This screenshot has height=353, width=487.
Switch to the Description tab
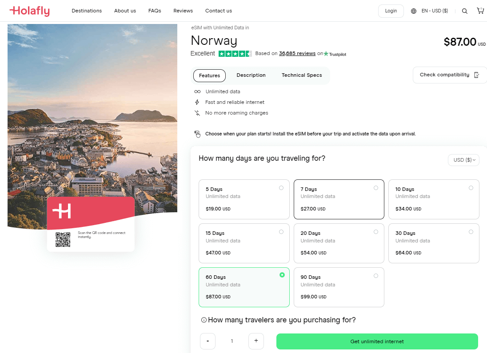click(x=251, y=75)
